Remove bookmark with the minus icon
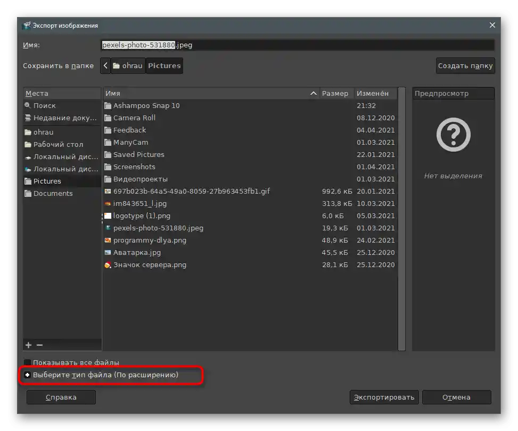The image size is (518, 431). pos(39,345)
